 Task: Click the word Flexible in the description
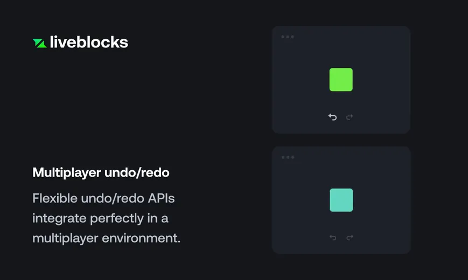55,198
